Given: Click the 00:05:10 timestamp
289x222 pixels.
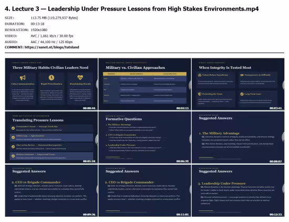Looking at the screenshot, I should point(89,162).
